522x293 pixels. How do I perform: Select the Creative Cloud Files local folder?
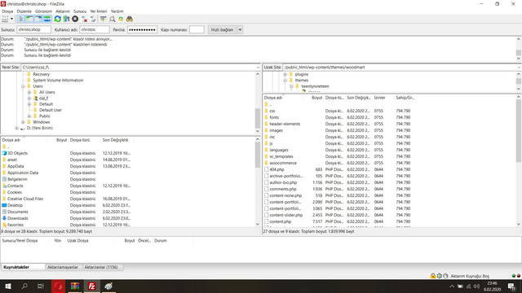click(x=25, y=199)
